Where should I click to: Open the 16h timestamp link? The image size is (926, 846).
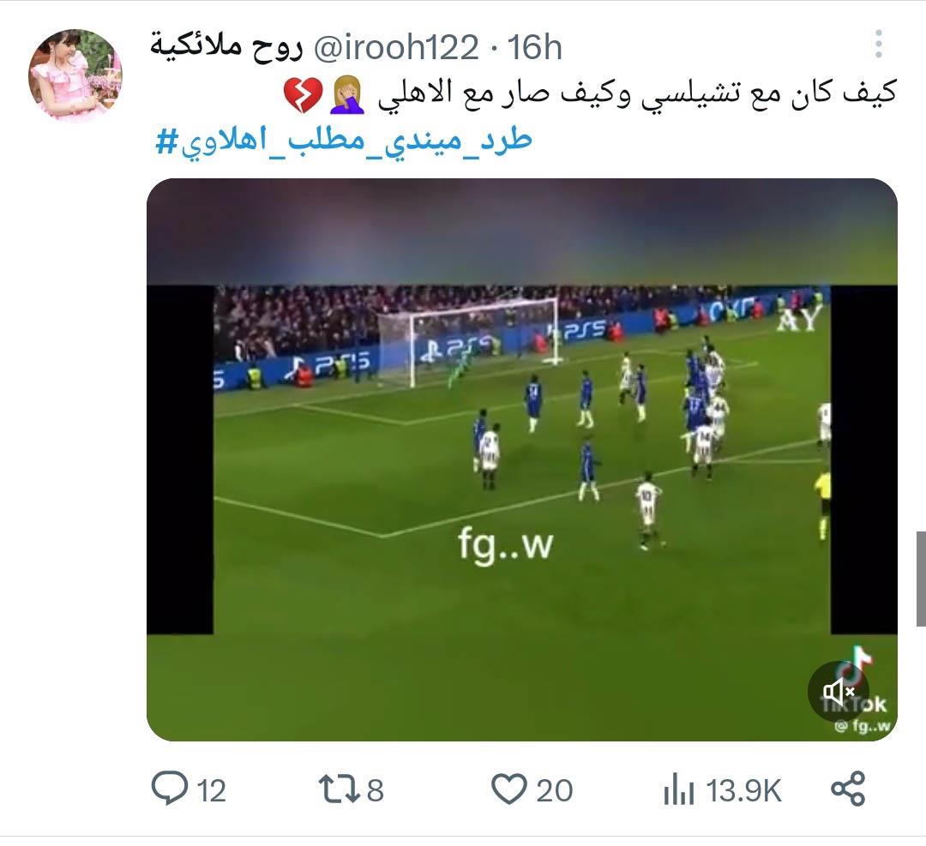[534, 47]
